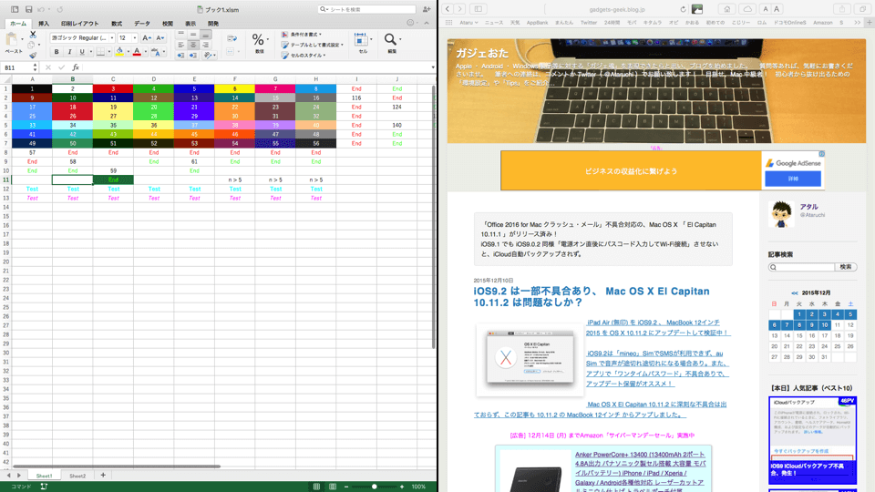Click the increase indent icon
The image size is (875, 492).
[193, 56]
